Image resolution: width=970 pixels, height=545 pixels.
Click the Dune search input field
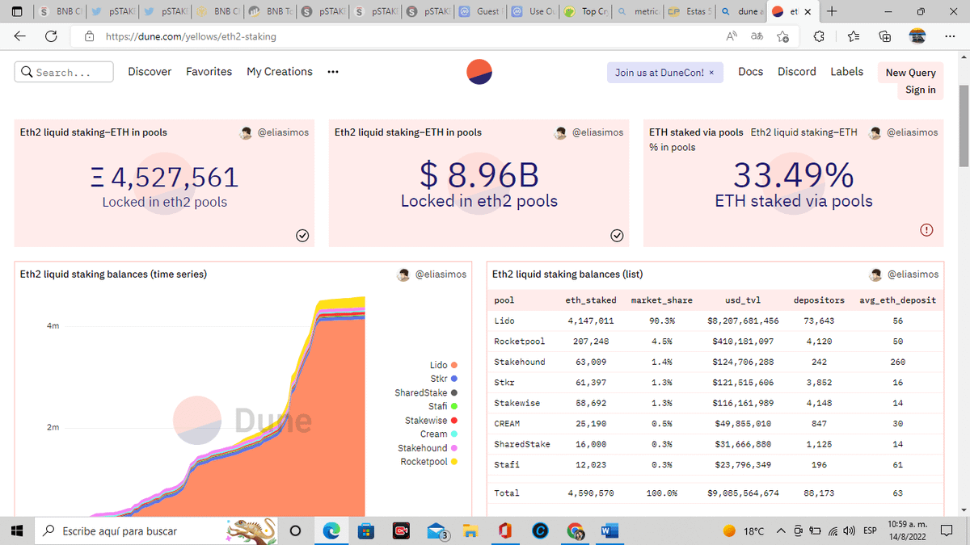65,73
